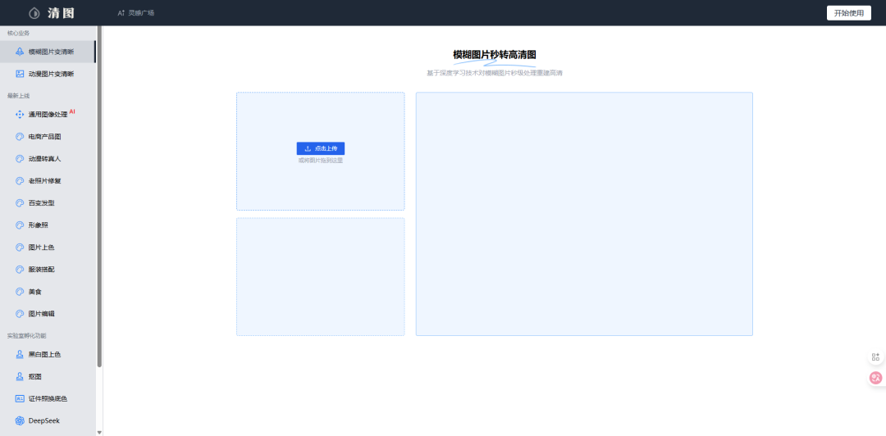Screen dimensions: 886x436
Task: Click the palette icon beside 形象照
Action: (x=20, y=225)
